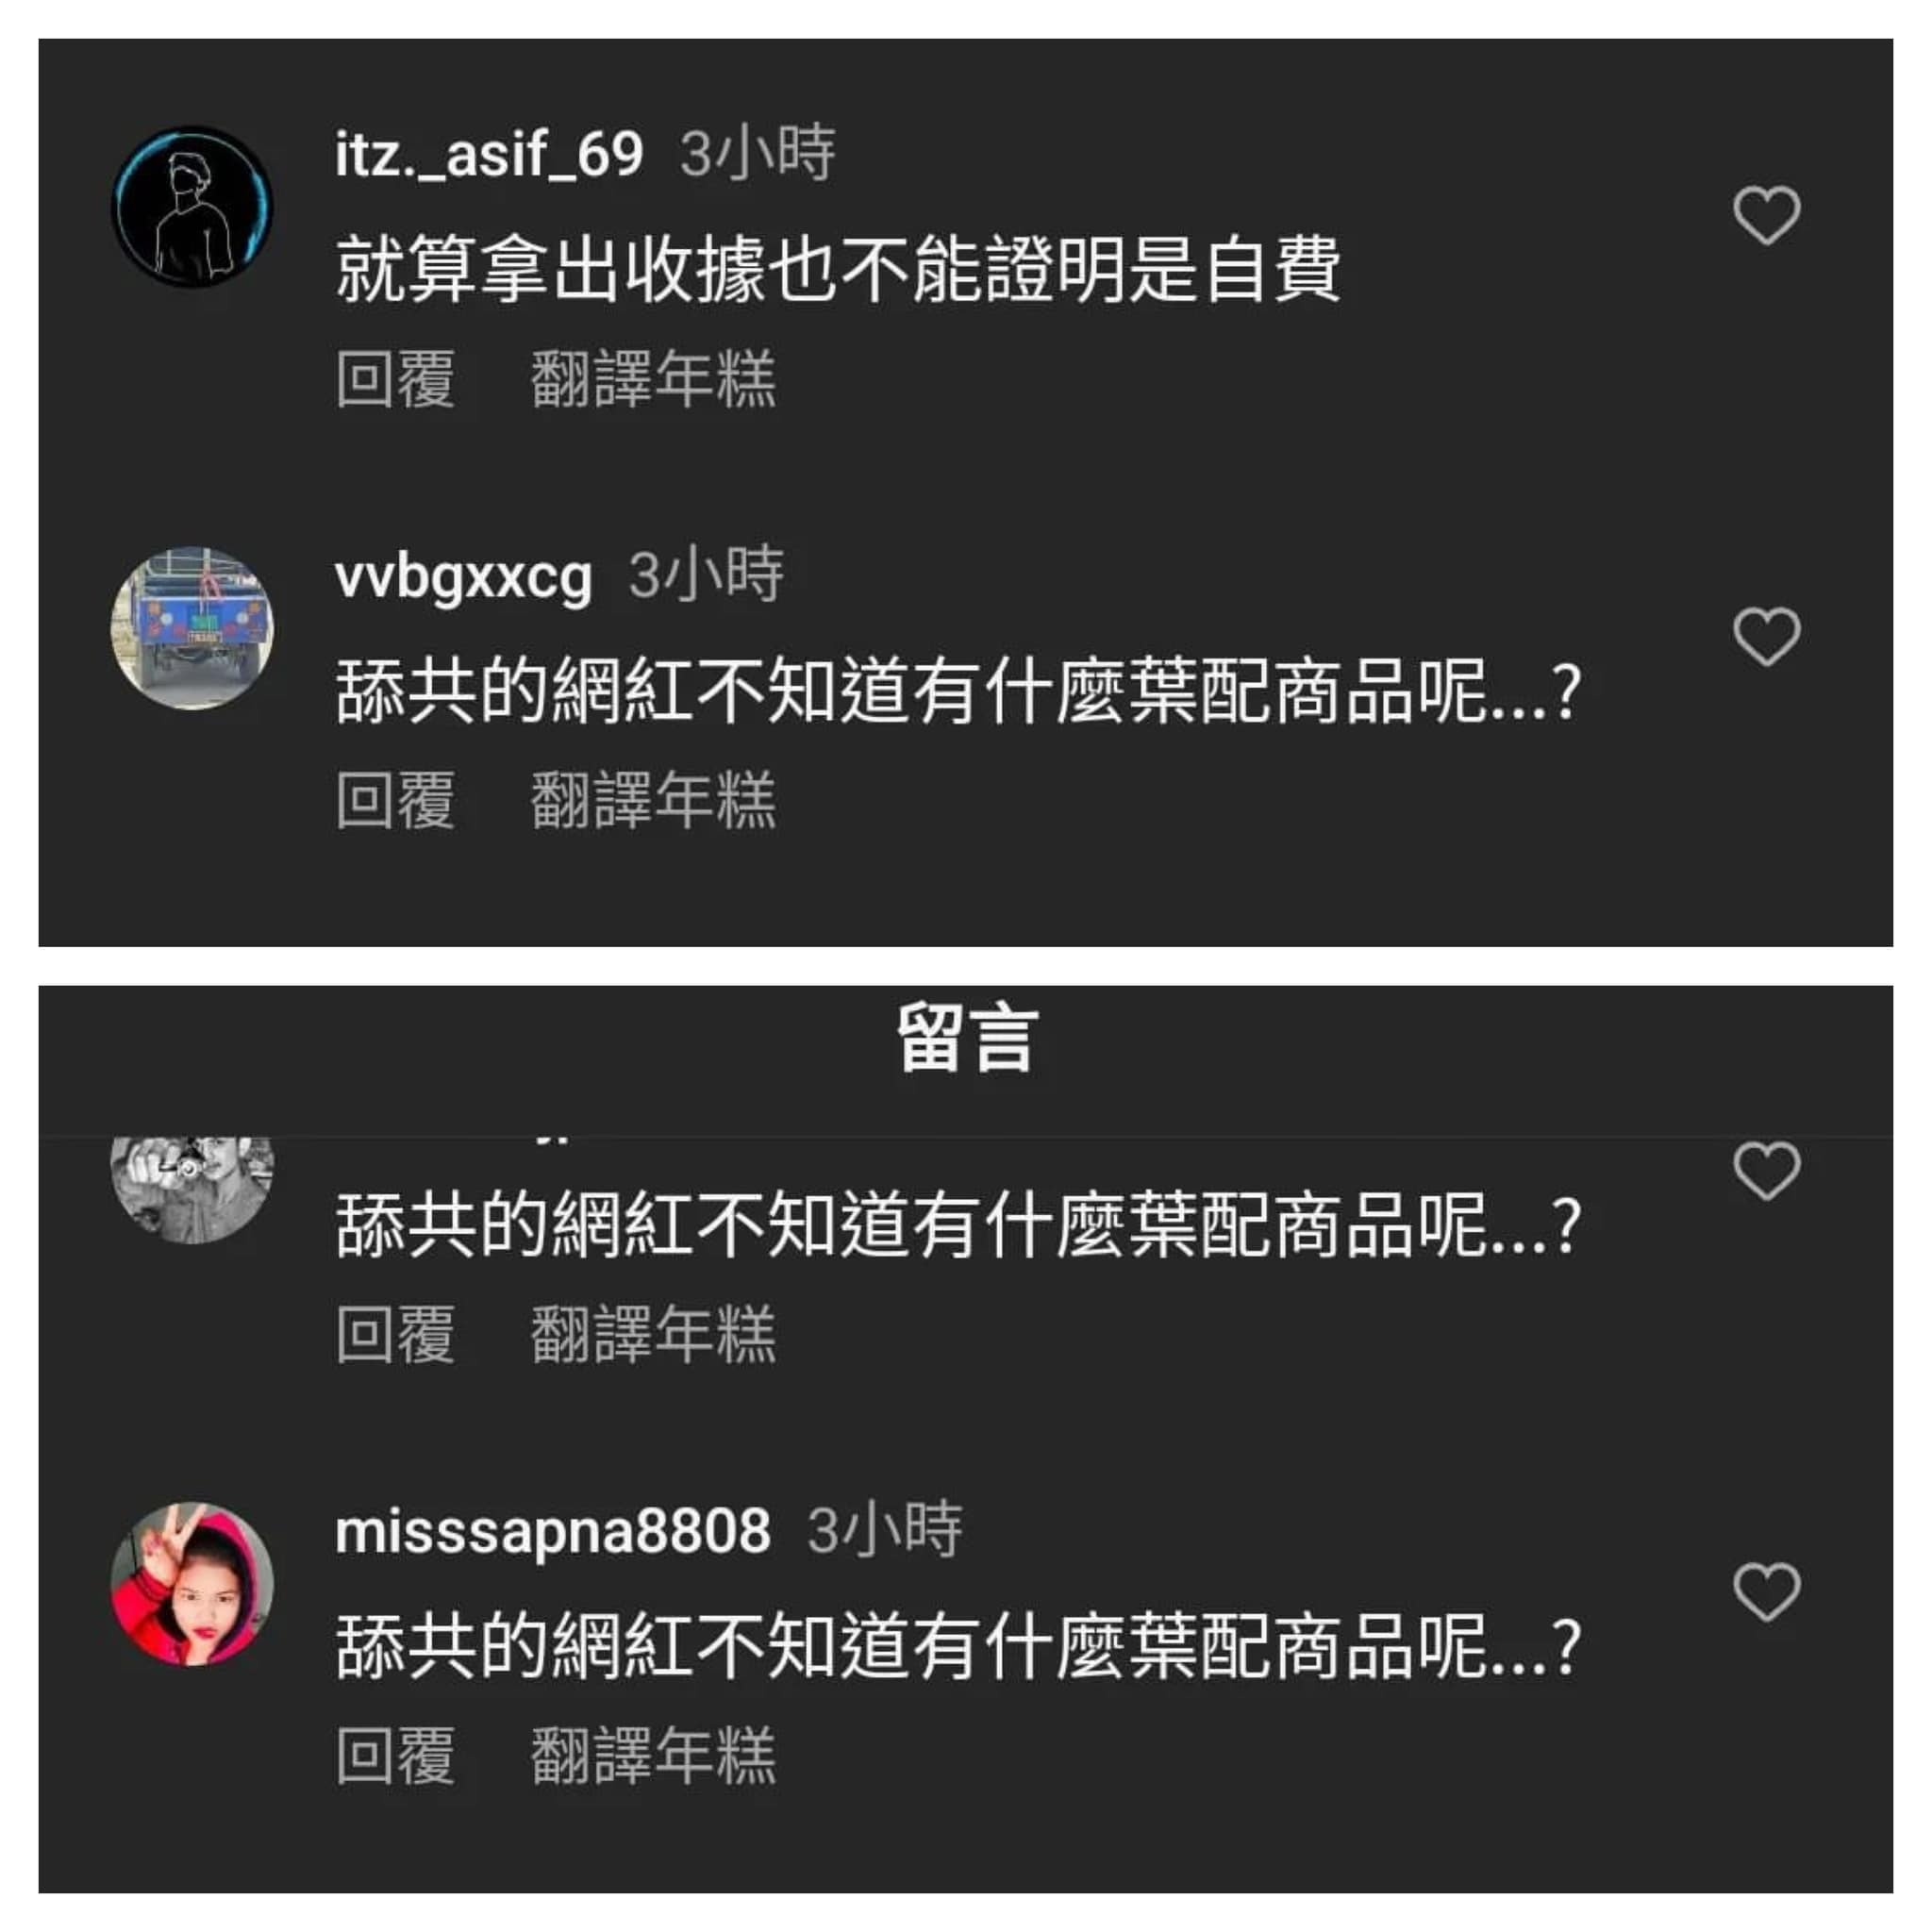
Task: Like the partially hidden comment under 留言
Action: click(1766, 1170)
